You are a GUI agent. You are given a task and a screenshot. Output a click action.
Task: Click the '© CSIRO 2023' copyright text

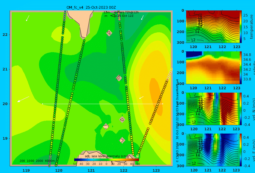point(177,152)
